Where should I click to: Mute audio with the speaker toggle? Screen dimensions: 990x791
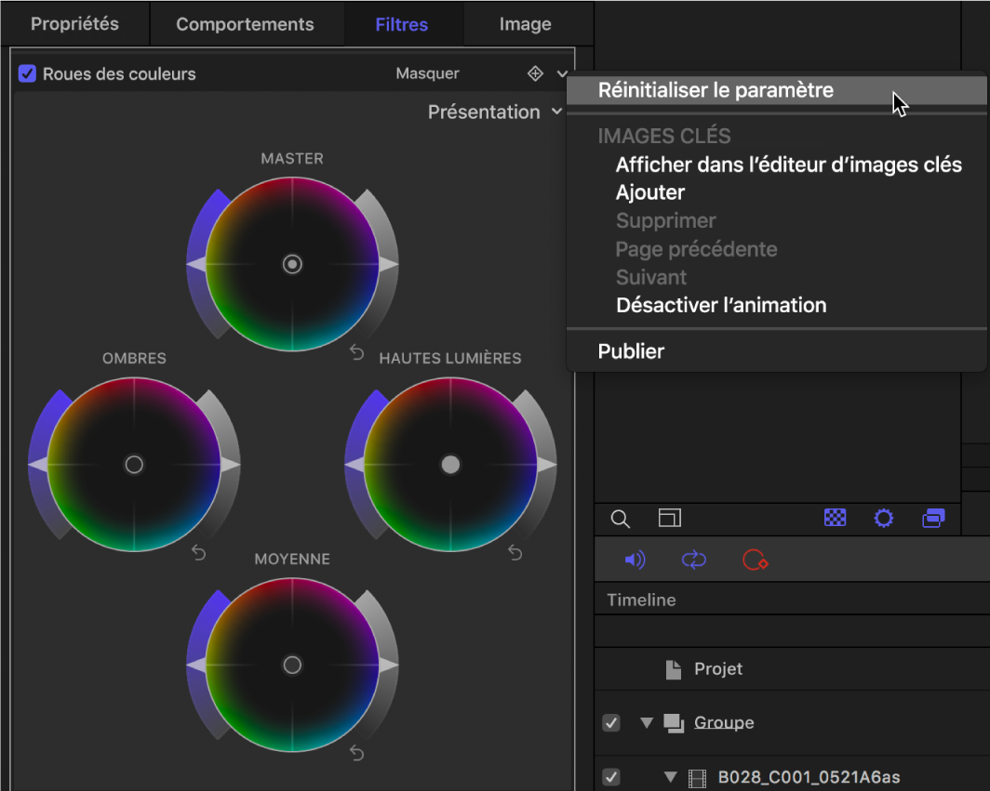tap(635, 560)
